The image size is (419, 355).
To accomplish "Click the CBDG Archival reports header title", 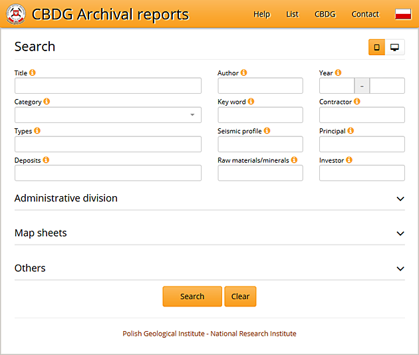I will [x=110, y=15].
